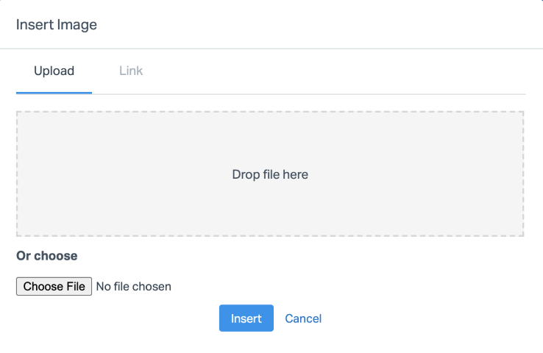Click the header text above the tabs

(x=57, y=24)
